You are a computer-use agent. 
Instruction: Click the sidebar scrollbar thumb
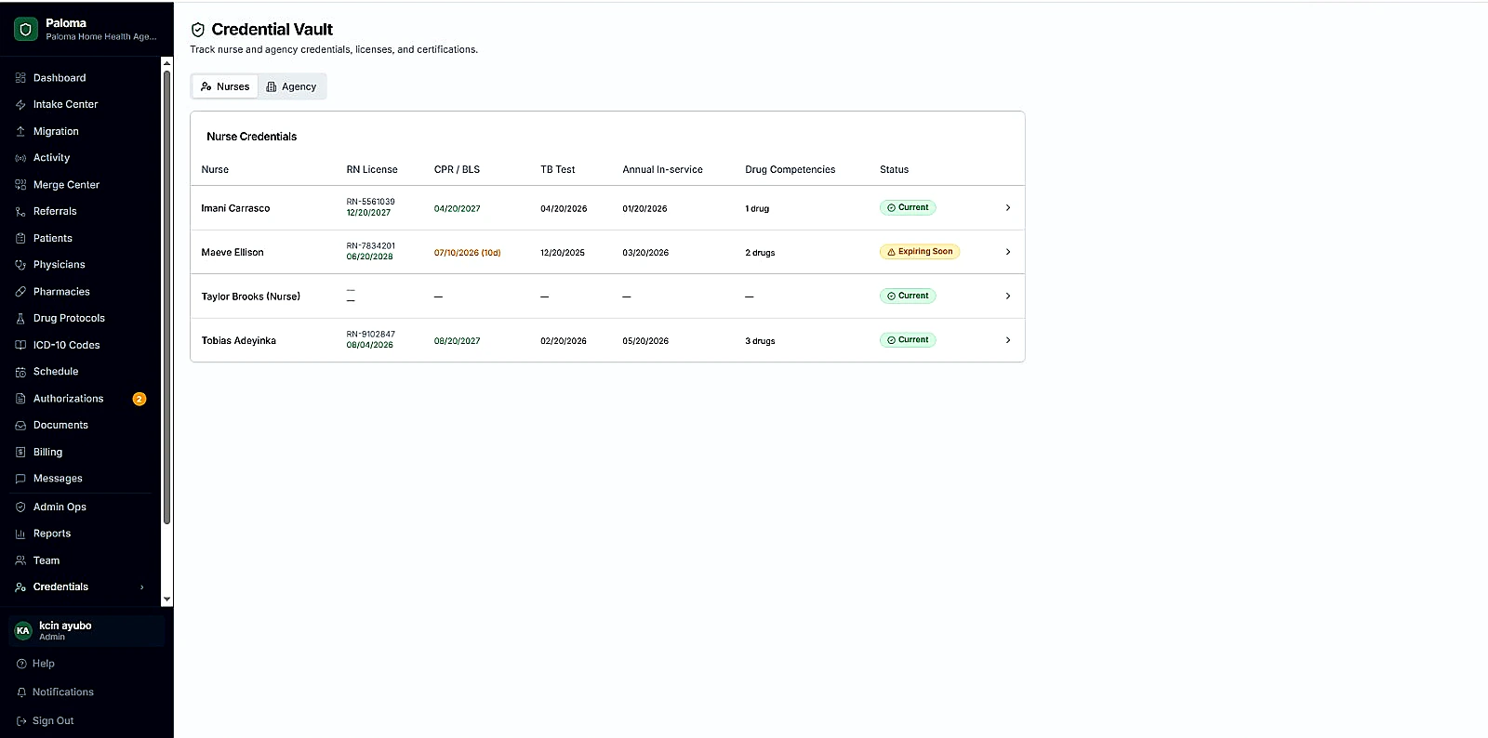pos(166,297)
